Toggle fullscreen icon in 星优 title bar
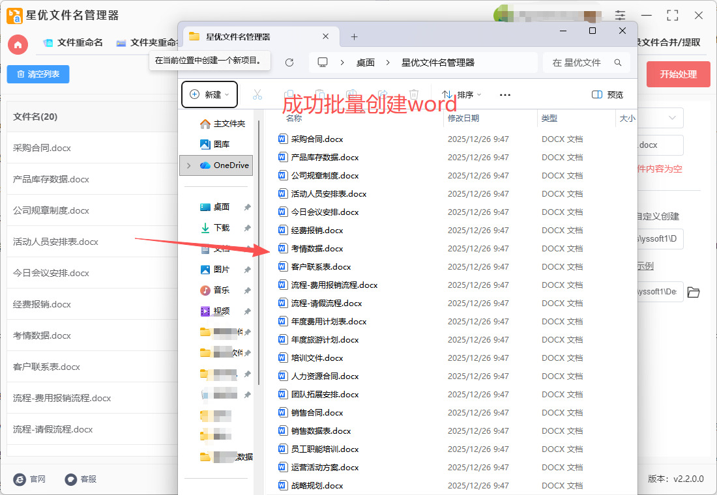Screen dimensions: 717x495 [672, 15]
